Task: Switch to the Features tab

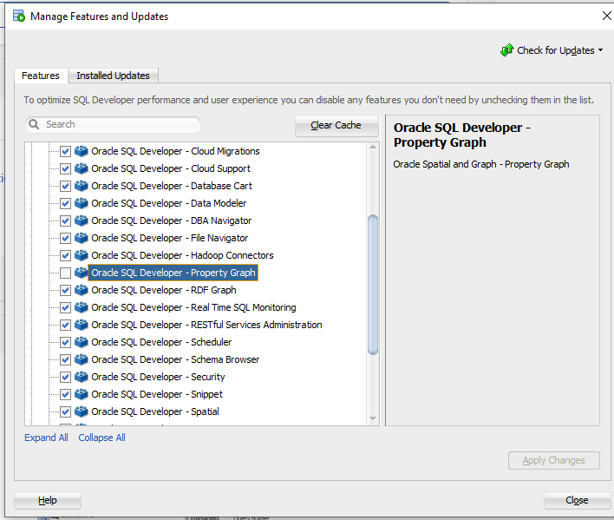Action: pyautogui.click(x=41, y=76)
